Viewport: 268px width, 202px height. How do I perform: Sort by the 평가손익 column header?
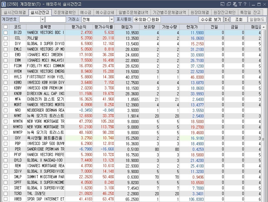click(79, 27)
